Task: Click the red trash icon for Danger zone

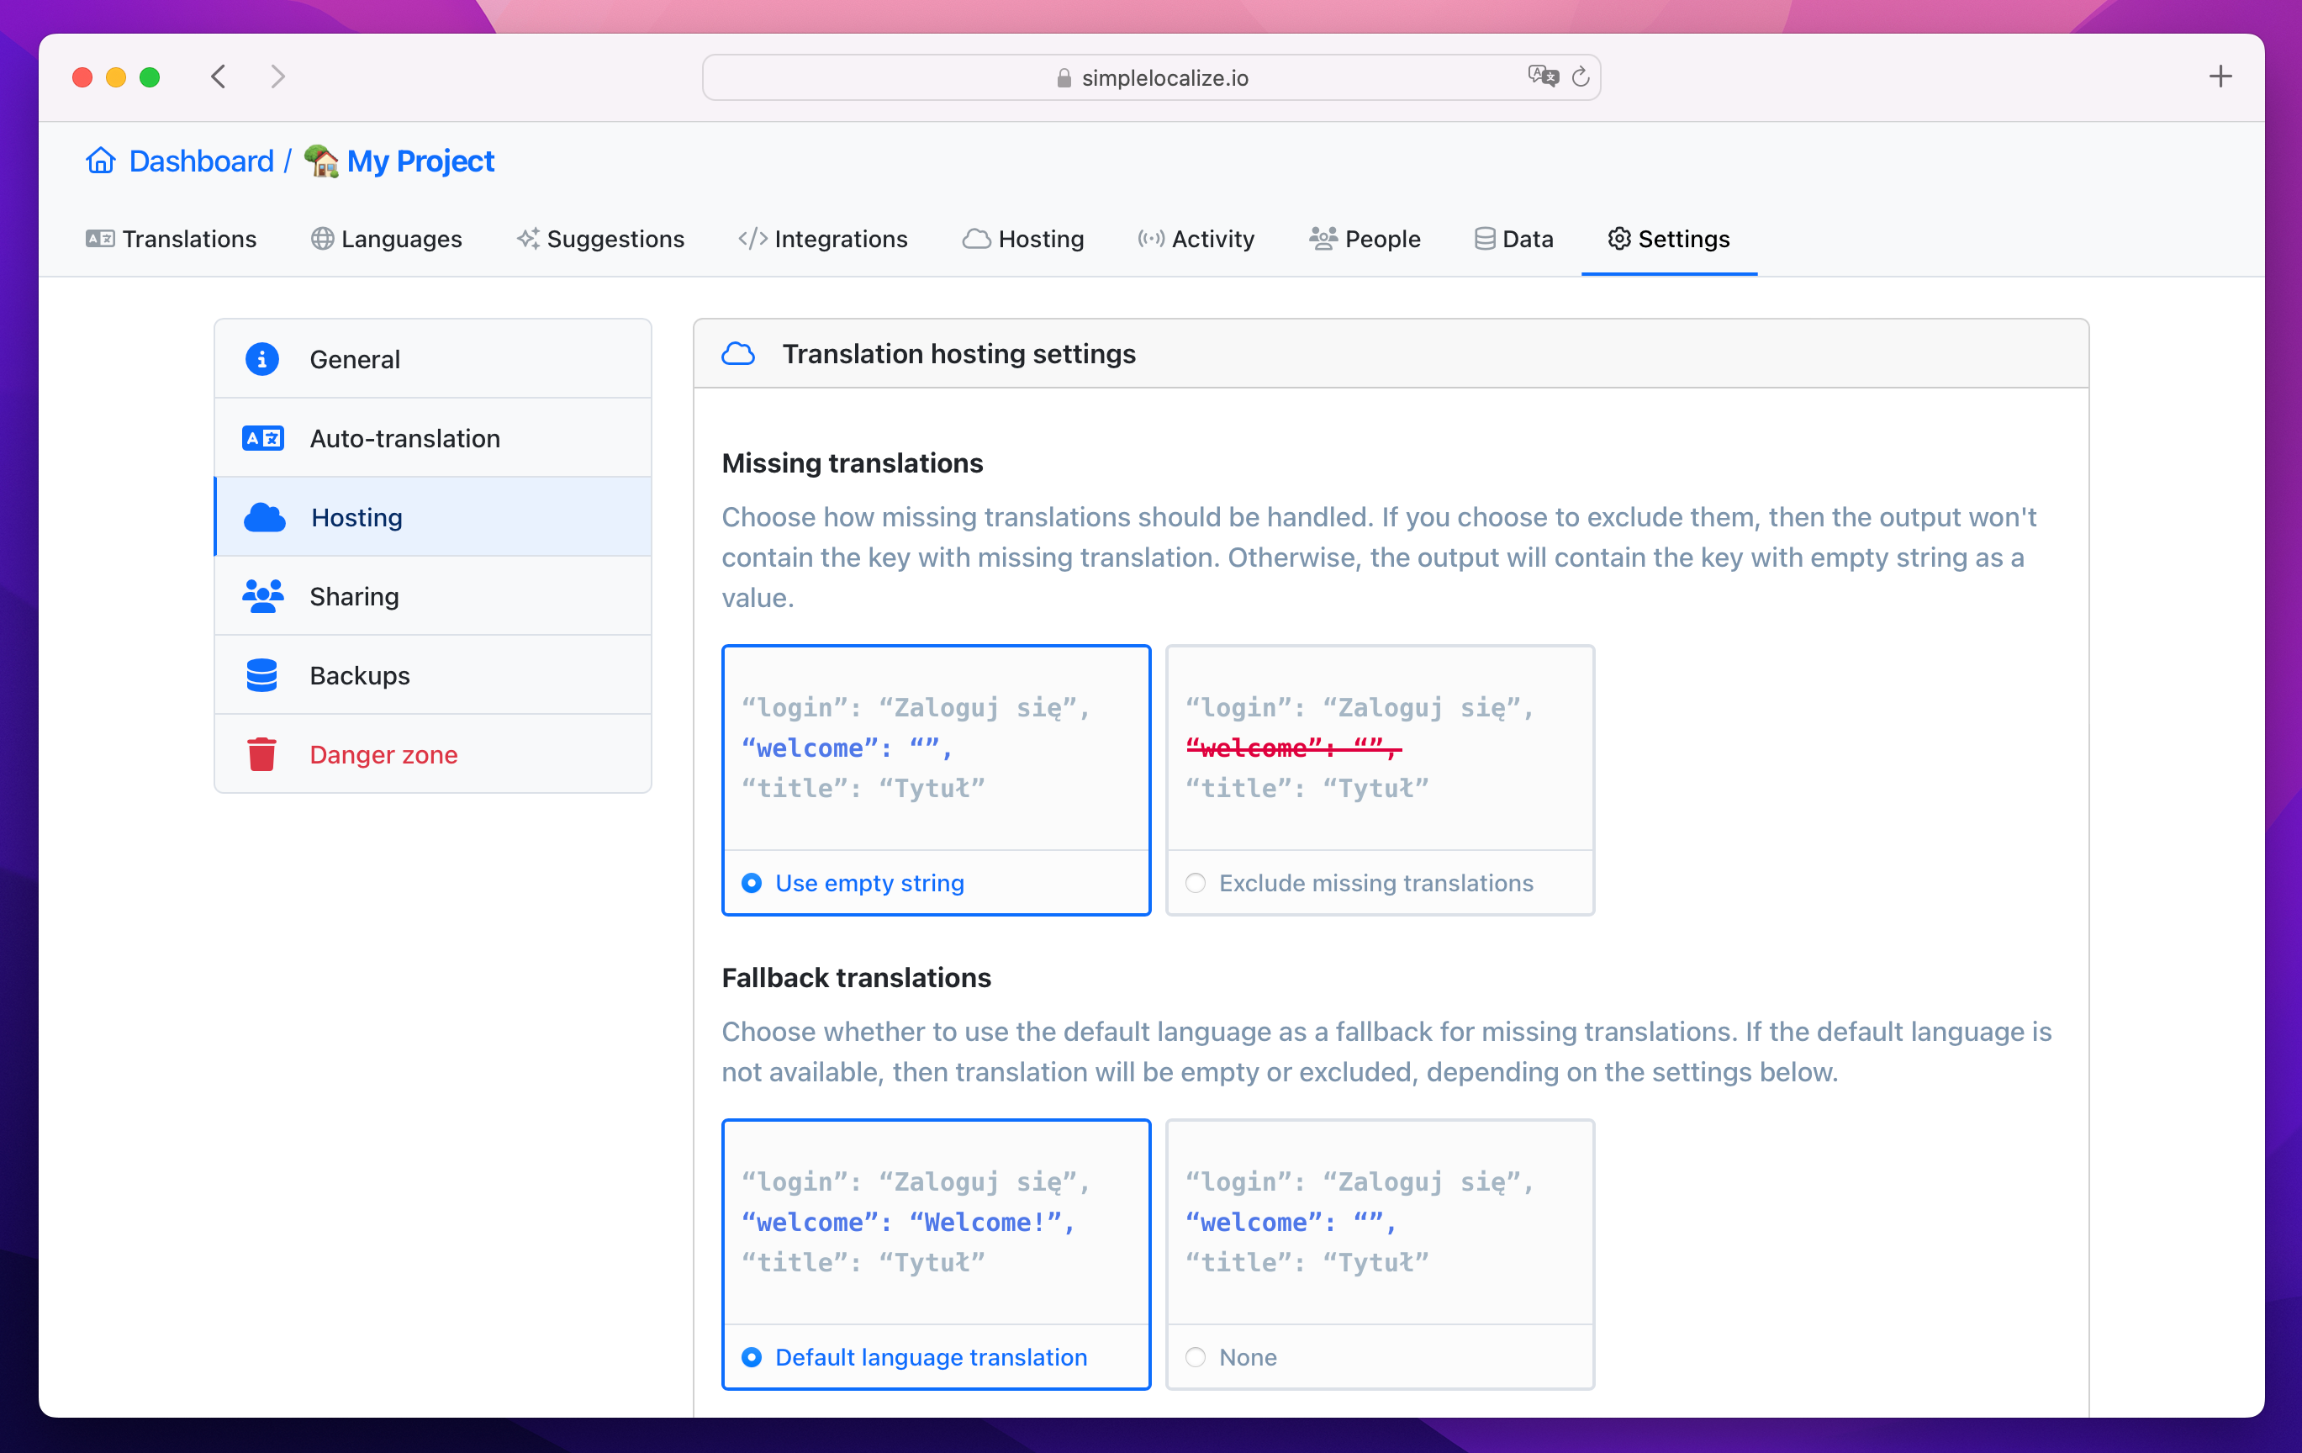Action: coord(262,754)
